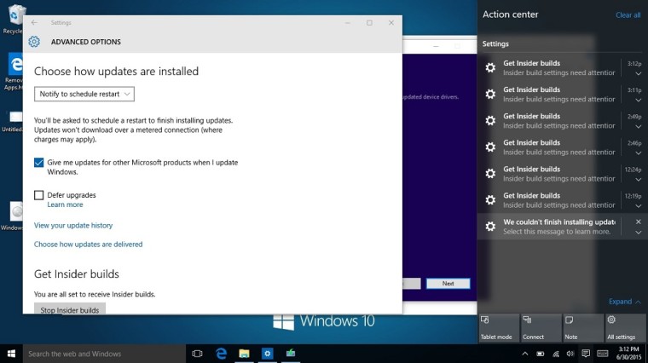The image size is (648, 363).
Task: Open the green app icon on the taskbar
Action: coord(291,354)
